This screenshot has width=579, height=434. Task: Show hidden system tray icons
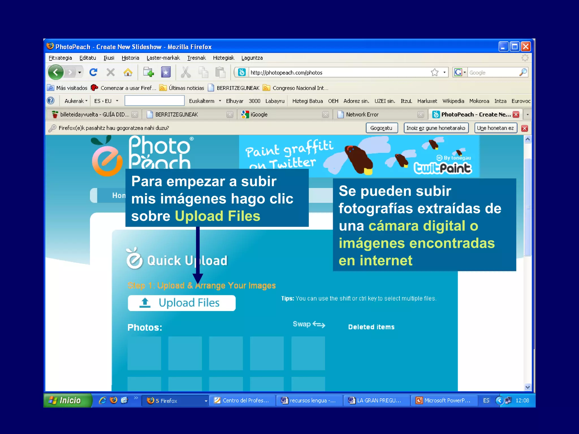[x=499, y=400]
